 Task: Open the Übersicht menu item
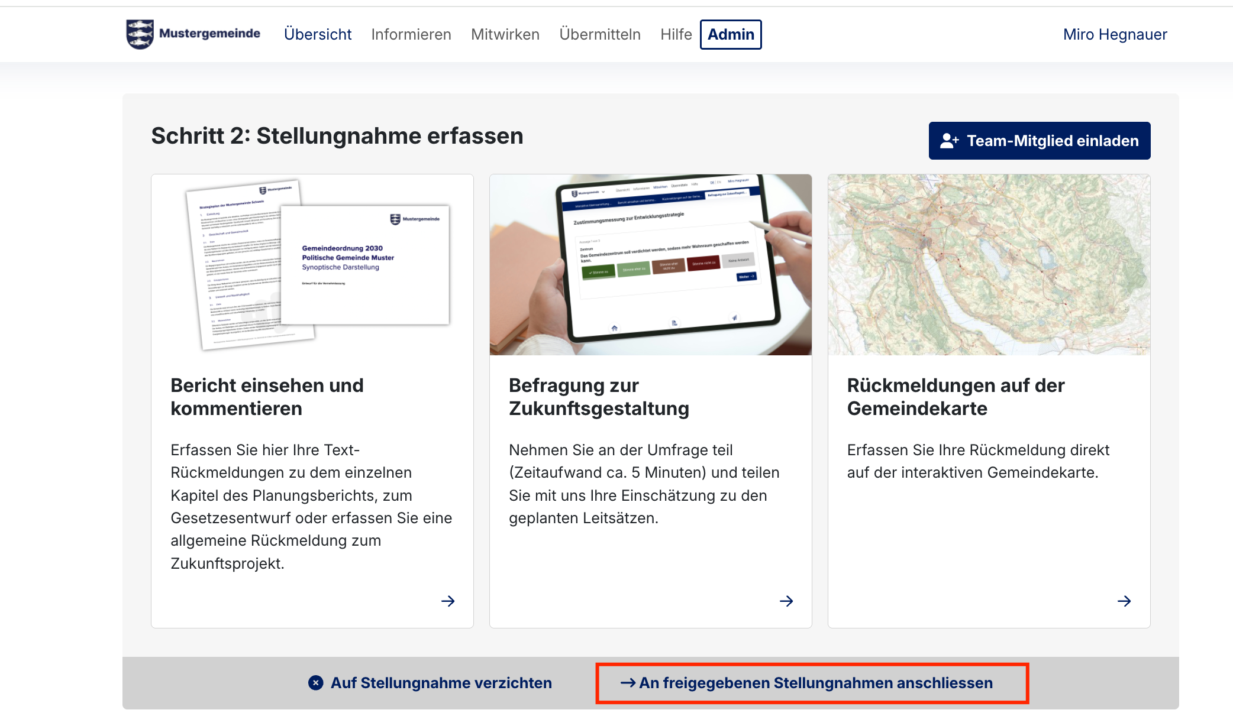click(x=318, y=34)
